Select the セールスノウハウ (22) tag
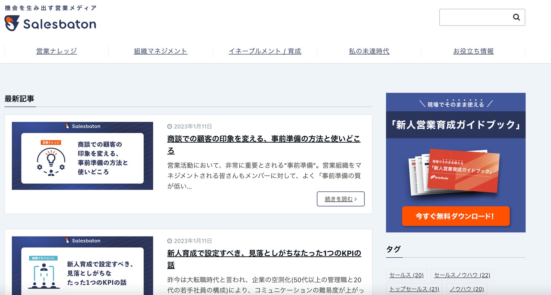Screen dimensions: 551x295 point(462,275)
